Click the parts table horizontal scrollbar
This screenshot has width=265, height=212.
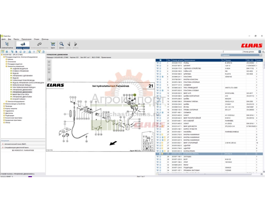pyautogui.click(x=204, y=174)
